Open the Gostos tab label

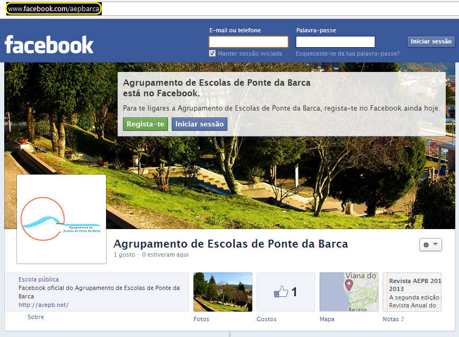click(267, 319)
